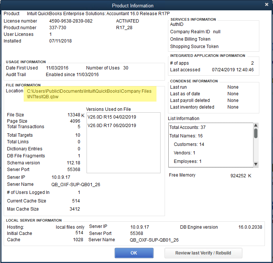The image size is (273, 263).
Task: Click Hosting local files only value
Action: pos(70,227)
